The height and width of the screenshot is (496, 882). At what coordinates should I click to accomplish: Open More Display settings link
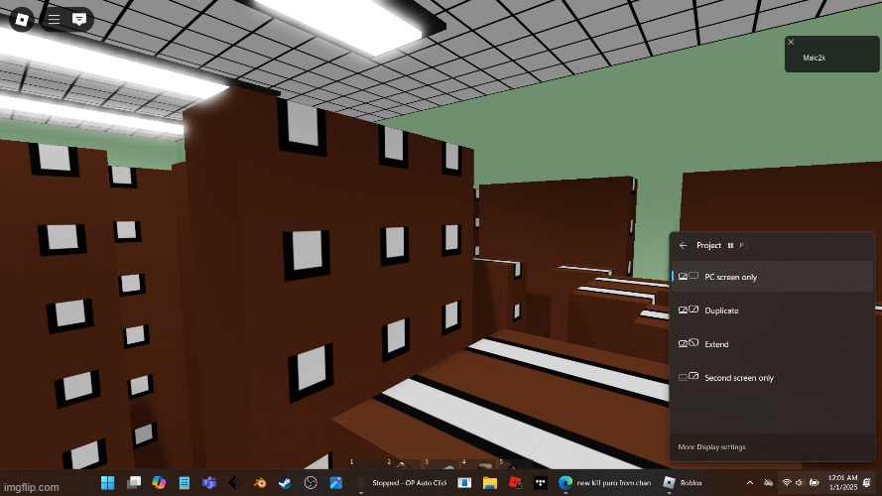click(x=711, y=447)
